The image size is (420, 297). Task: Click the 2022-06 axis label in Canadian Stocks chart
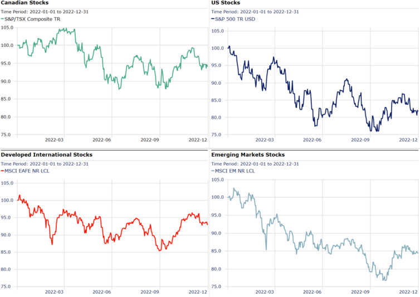(102, 140)
